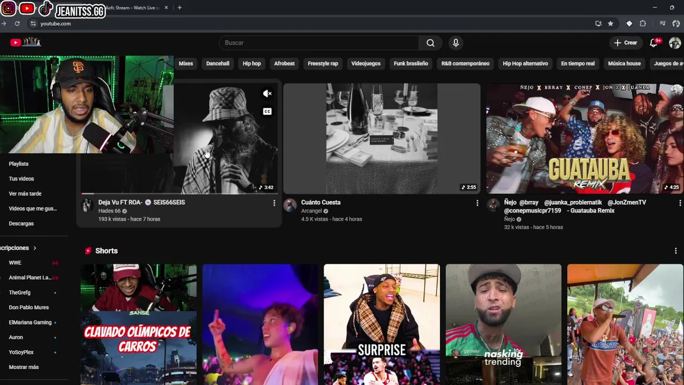Switch to the Aofc Stream browser tab
The image size is (684, 385).
134,7
